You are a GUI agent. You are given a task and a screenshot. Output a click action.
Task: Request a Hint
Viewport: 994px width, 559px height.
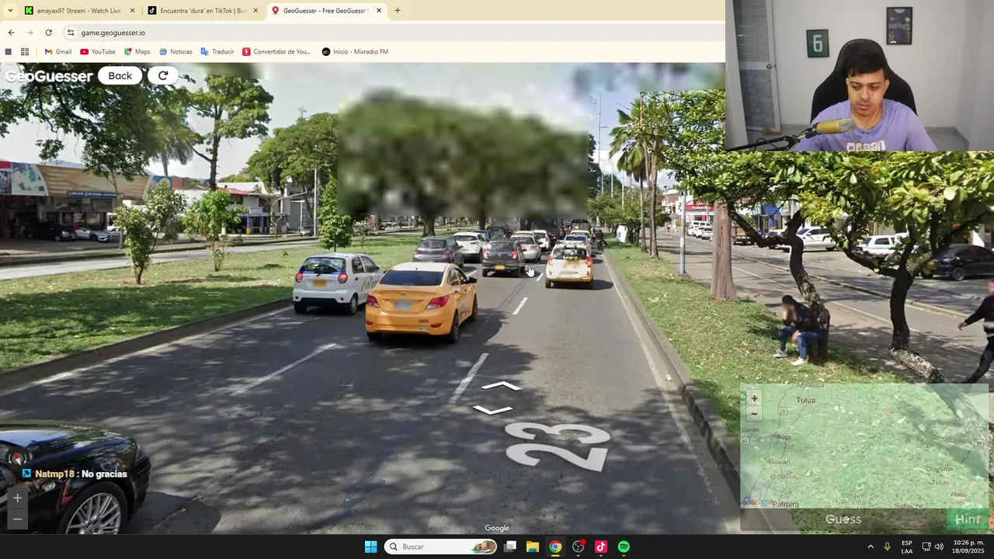coord(968,519)
